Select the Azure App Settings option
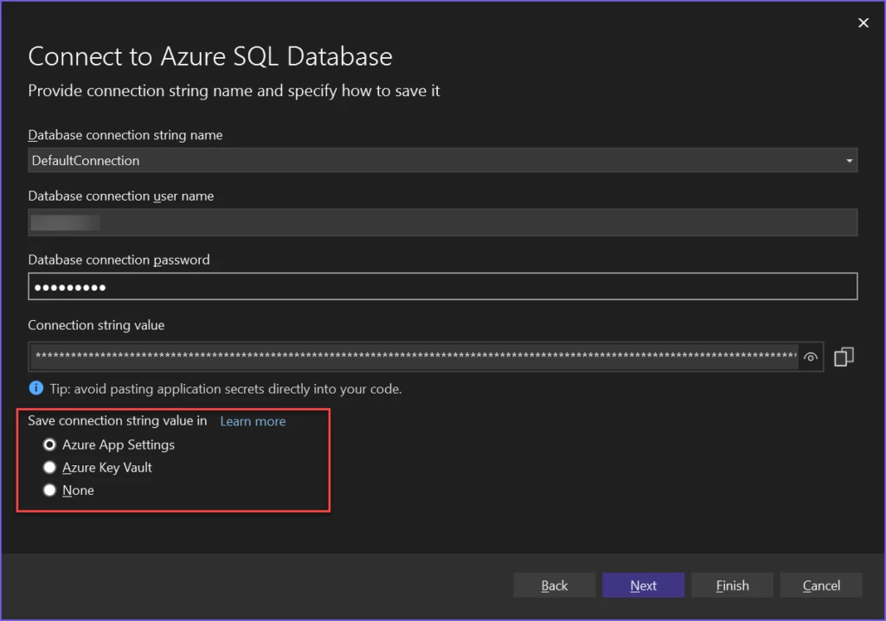The image size is (886, 621). [49, 445]
